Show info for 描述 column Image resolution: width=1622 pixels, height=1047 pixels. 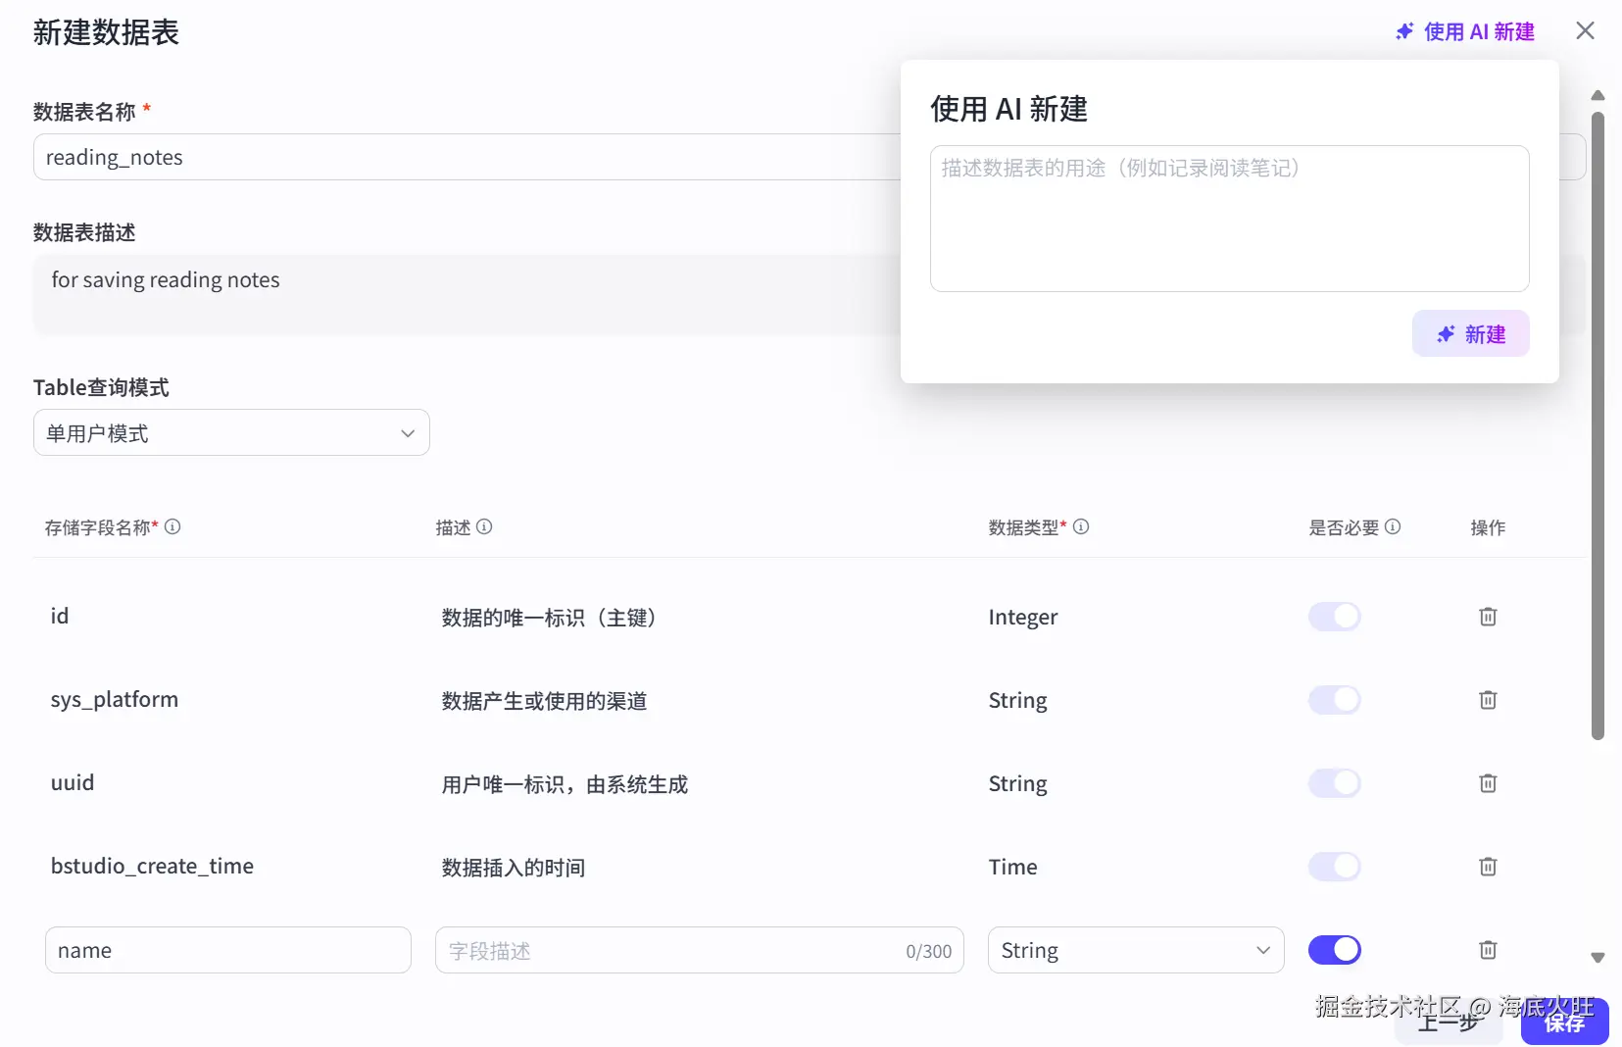pyautogui.click(x=484, y=526)
